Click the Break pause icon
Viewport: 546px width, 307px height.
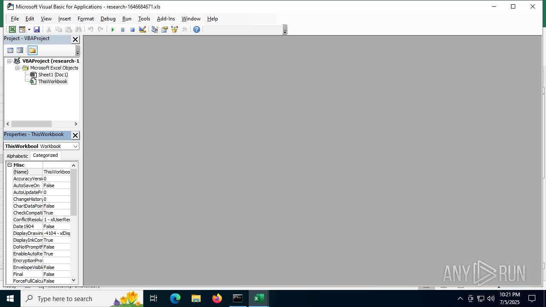pyautogui.click(x=122, y=29)
